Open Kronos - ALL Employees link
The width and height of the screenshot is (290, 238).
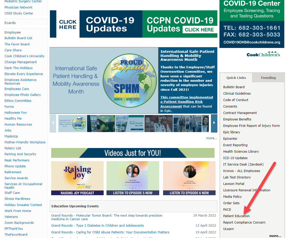(242, 171)
